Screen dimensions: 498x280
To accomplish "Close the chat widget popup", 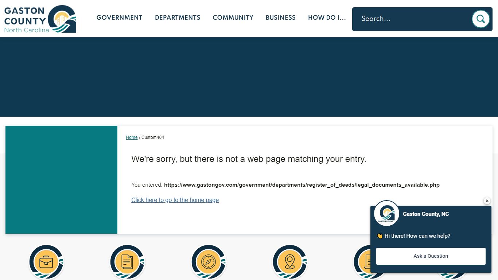I will (x=487, y=201).
